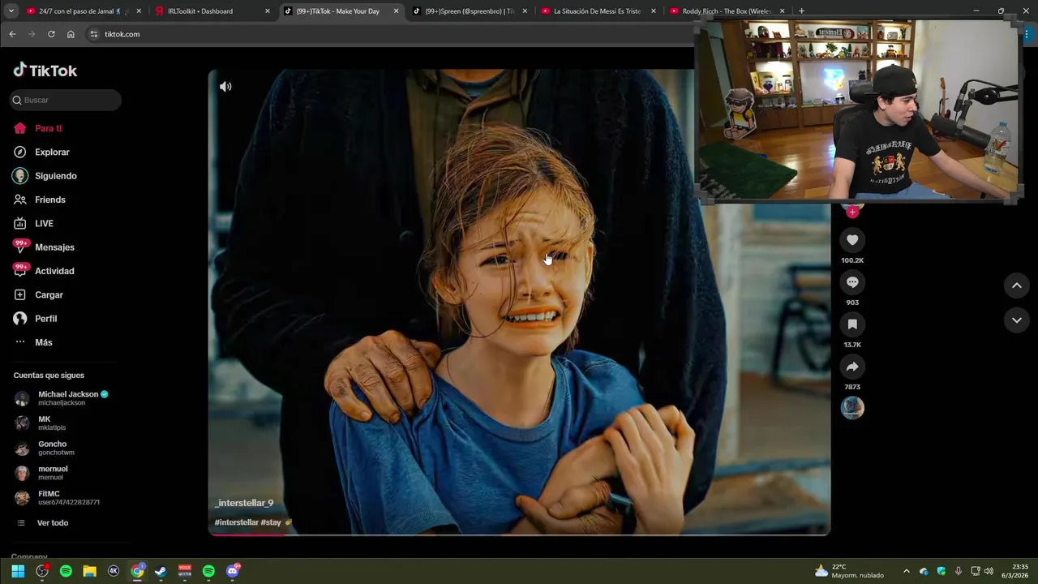This screenshot has width=1038, height=584.
Task: View site information icon in address bar
Action: click(x=94, y=34)
